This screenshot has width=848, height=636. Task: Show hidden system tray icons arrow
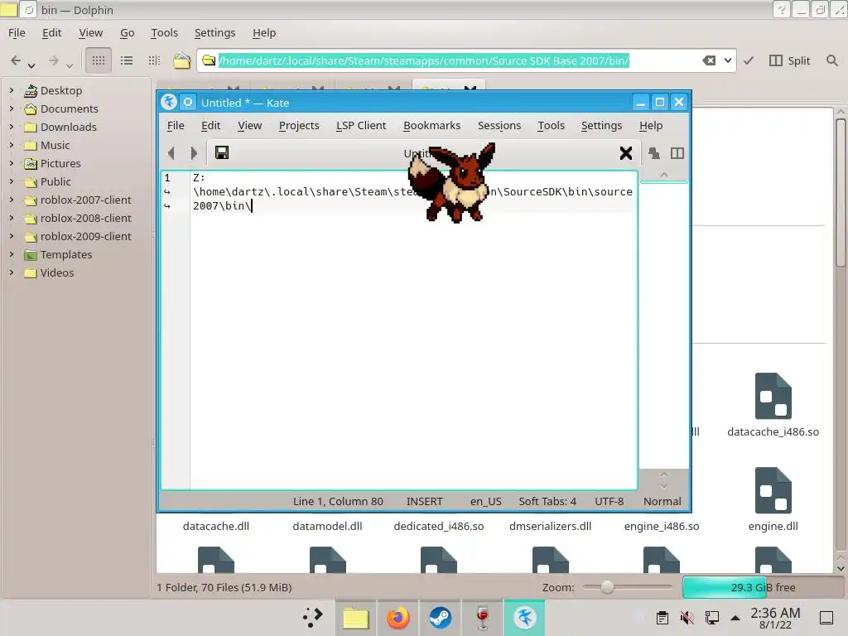coord(735,617)
